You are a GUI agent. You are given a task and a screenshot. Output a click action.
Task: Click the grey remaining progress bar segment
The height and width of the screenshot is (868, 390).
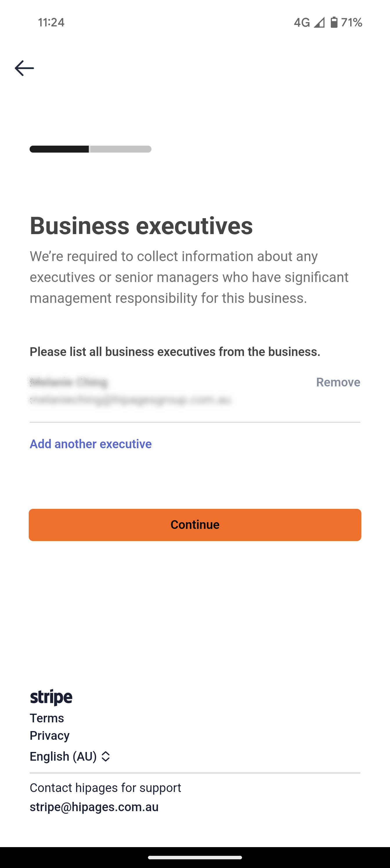point(120,149)
